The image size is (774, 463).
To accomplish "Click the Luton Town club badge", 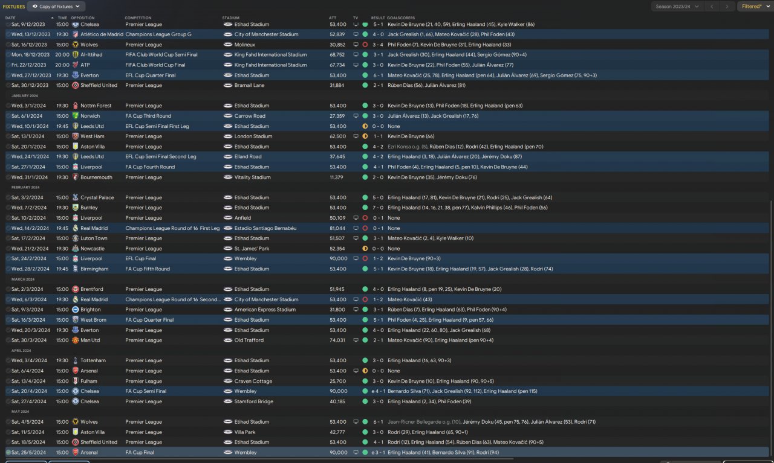I will (75, 238).
